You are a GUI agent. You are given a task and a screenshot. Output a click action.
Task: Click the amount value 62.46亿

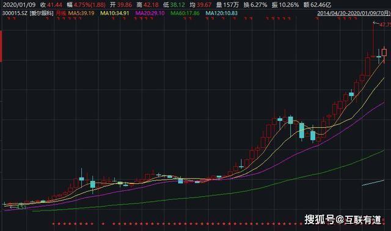coord(321,5)
